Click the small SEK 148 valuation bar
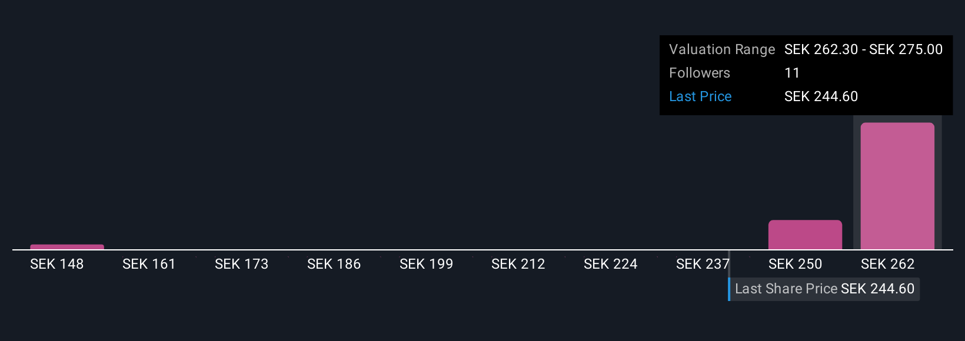This screenshot has width=965, height=341. [67, 247]
